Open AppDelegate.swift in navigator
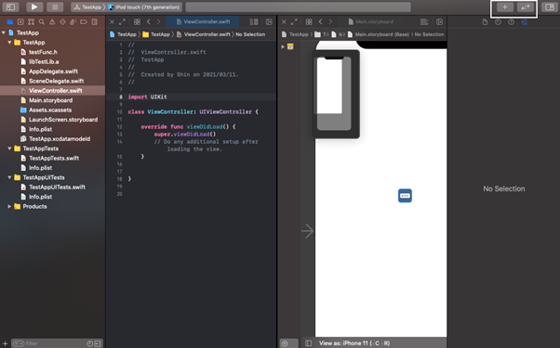The width and height of the screenshot is (560, 348). click(x=53, y=71)
